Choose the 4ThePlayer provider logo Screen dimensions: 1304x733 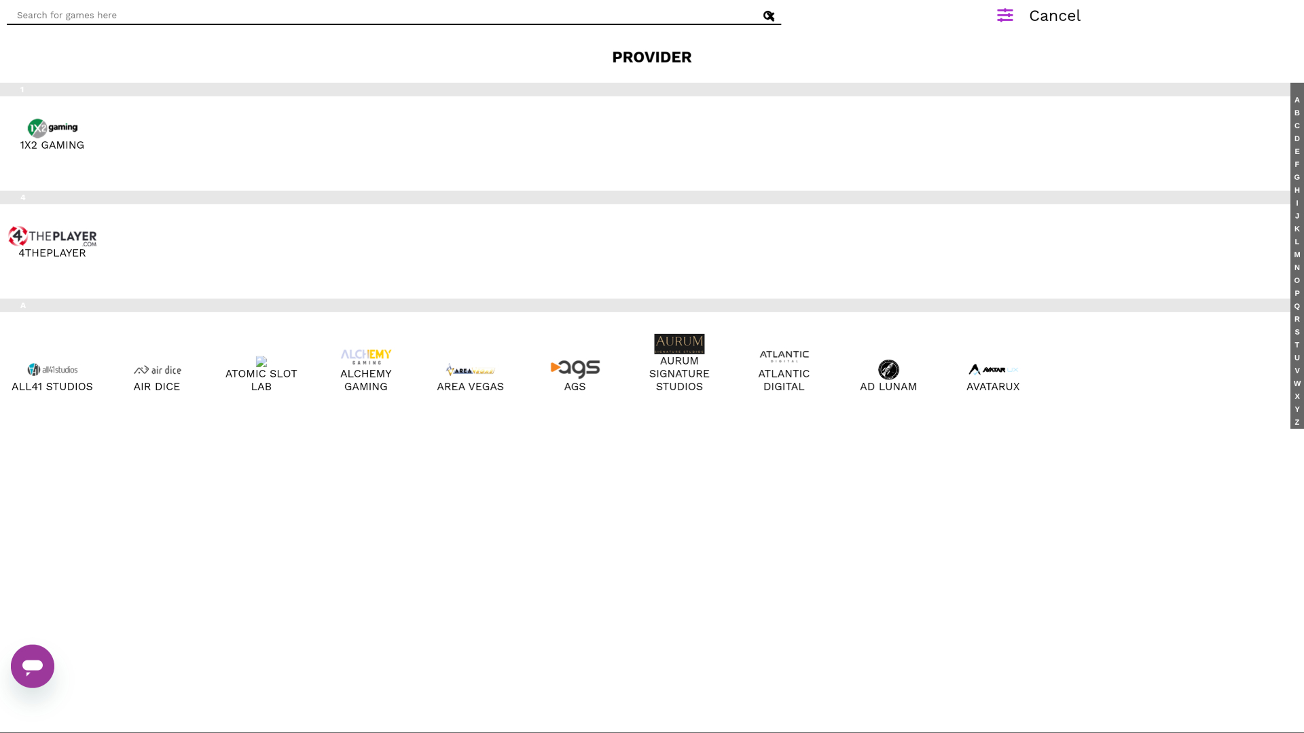[52, 236]
